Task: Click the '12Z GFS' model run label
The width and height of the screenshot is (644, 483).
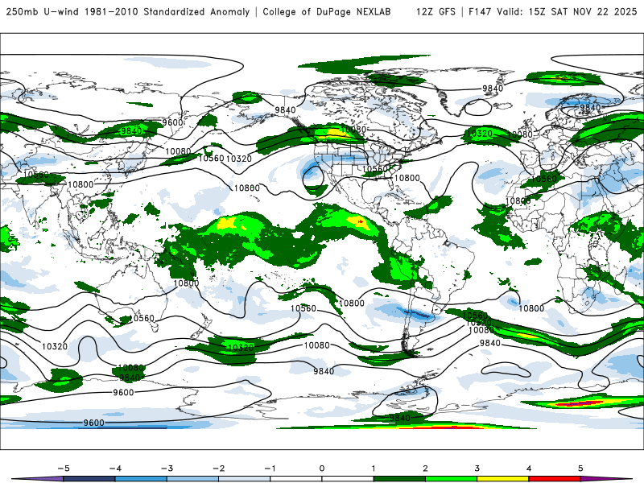Action: (436, 11)
